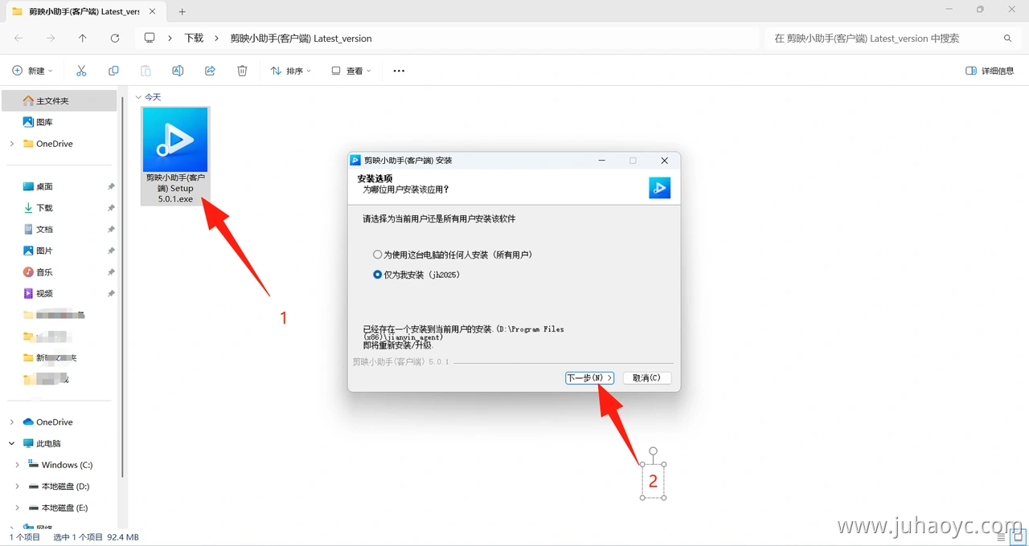Screen dimensions: 1029x546
Task: Click the Paste icon in toolbar
Action: [146, 71]
